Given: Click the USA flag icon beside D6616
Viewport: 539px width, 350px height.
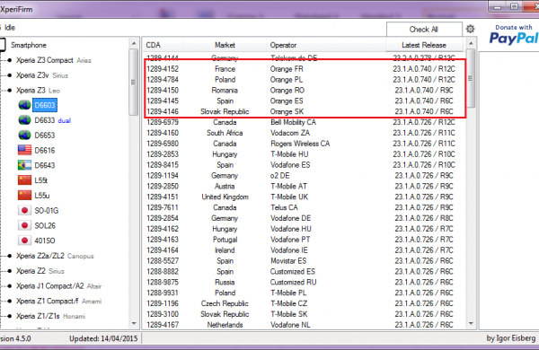Looking at the screenshot, I should pos(24,150).
